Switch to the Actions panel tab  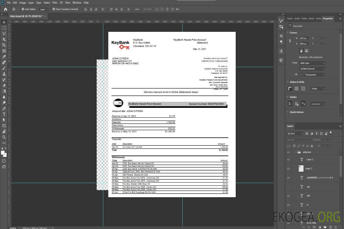point(318,19)
